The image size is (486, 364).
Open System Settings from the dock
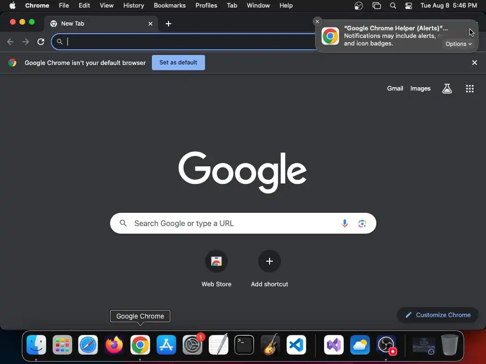(192, 345)
